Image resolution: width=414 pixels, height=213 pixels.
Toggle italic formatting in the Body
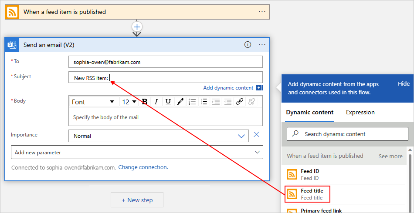(x=156, y=102)
